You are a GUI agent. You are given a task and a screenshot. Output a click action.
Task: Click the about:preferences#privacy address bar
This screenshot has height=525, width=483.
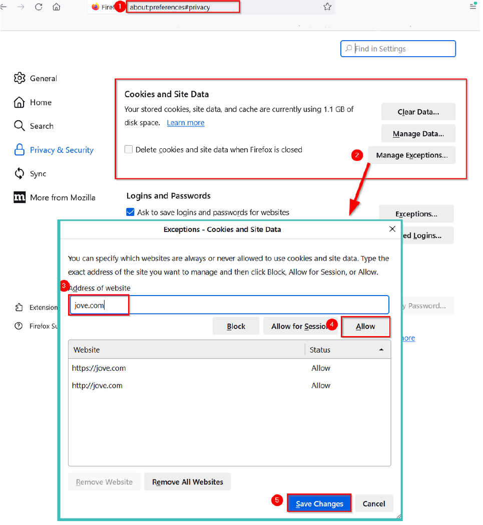click(x=183, y=7)
